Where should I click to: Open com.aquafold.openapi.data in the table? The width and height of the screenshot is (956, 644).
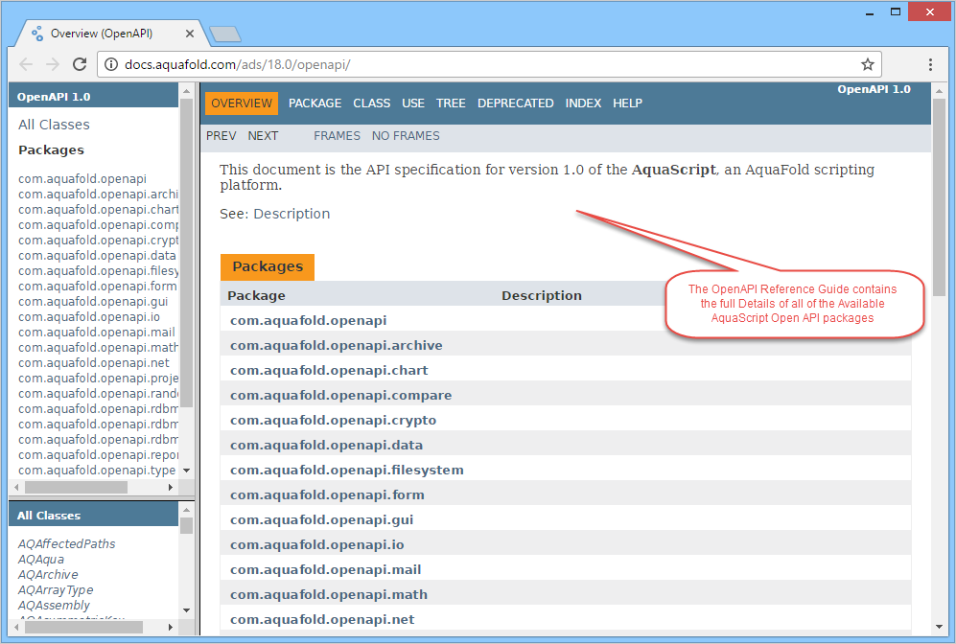(x=327, y=446)
